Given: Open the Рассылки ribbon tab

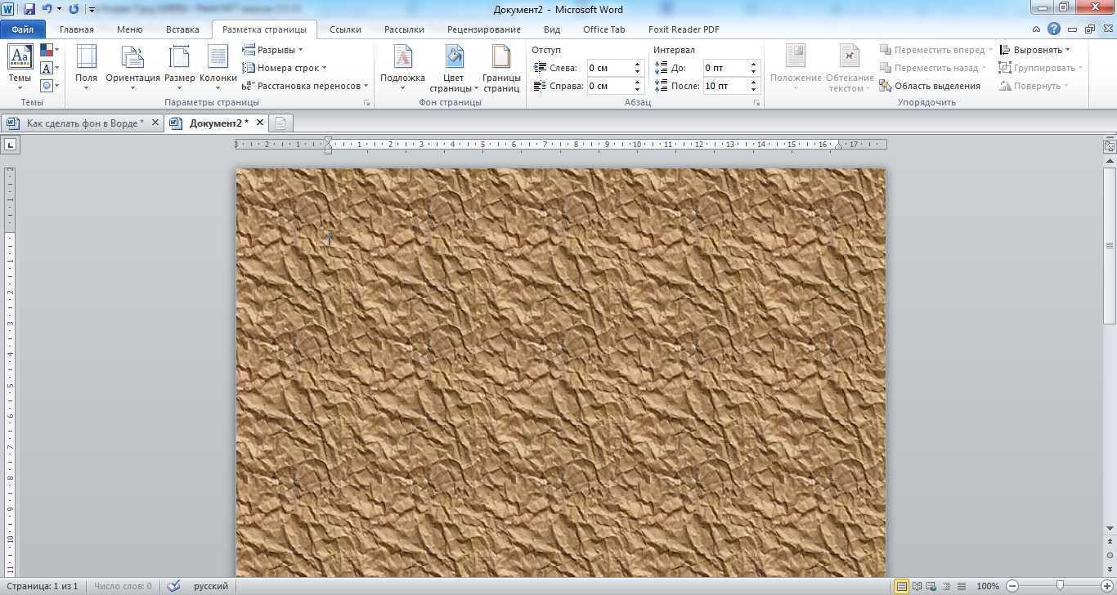Looking at the screenshot, I should pyautogui.click(x=404, y=29).
